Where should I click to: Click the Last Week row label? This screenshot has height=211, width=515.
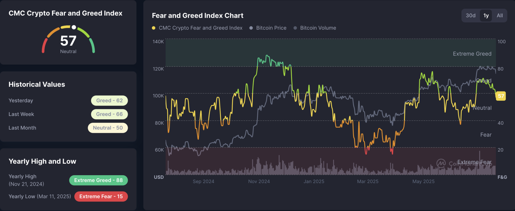21,114
